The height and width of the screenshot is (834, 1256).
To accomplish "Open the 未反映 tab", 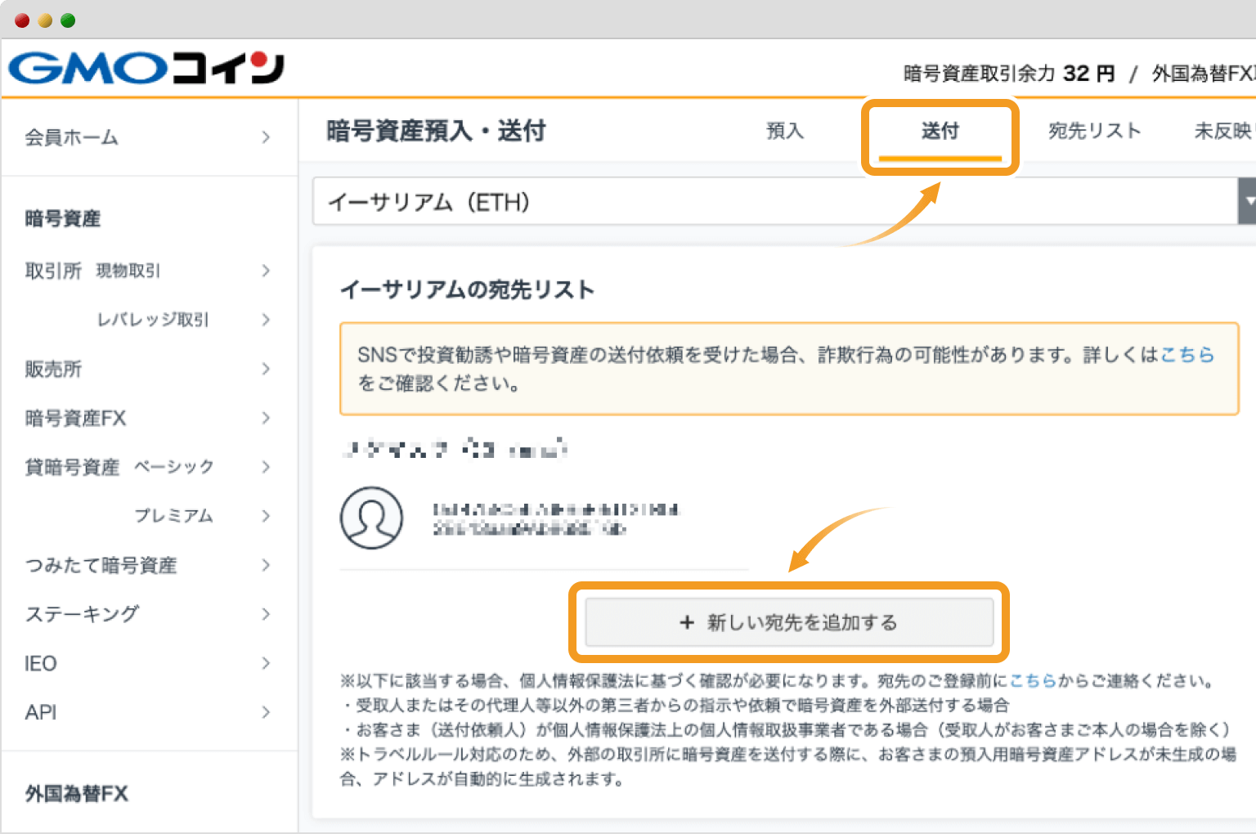I will click(x=1223, y=131).
